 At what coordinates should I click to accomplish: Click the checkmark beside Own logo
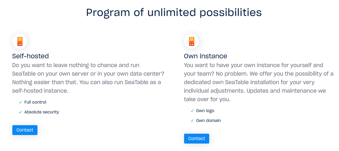click(192, 111)
